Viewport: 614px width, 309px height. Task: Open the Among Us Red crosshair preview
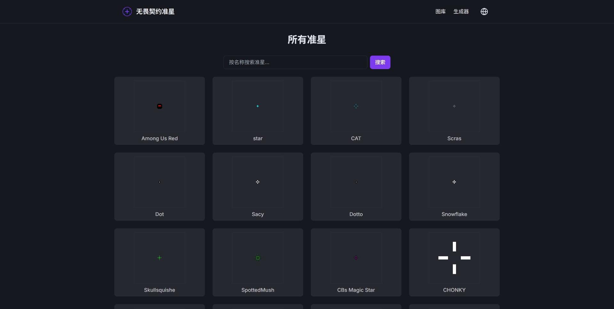point(160,106)
